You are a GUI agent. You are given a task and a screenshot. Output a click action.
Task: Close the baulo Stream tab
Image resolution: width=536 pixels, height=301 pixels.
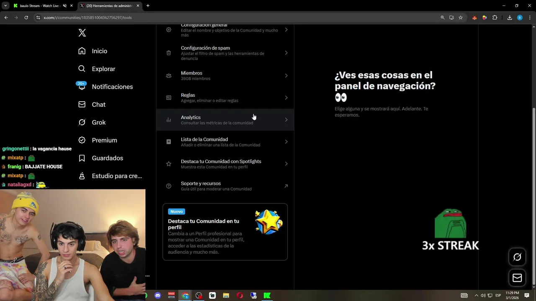(x=72, y=6)
